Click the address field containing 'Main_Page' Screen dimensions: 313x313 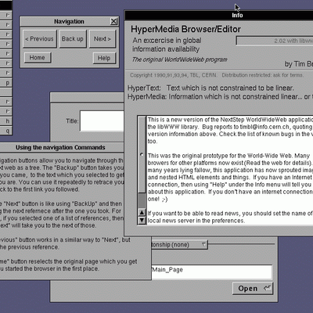(x=212, y=272)
